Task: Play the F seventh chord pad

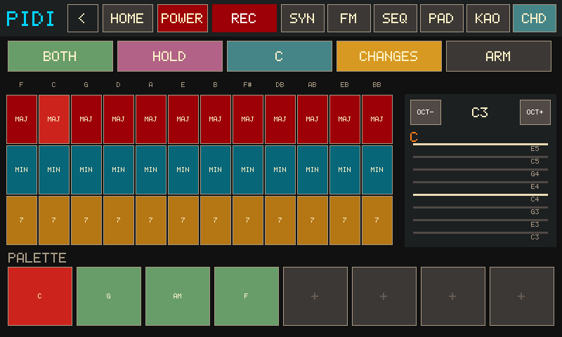Action: 22,220
